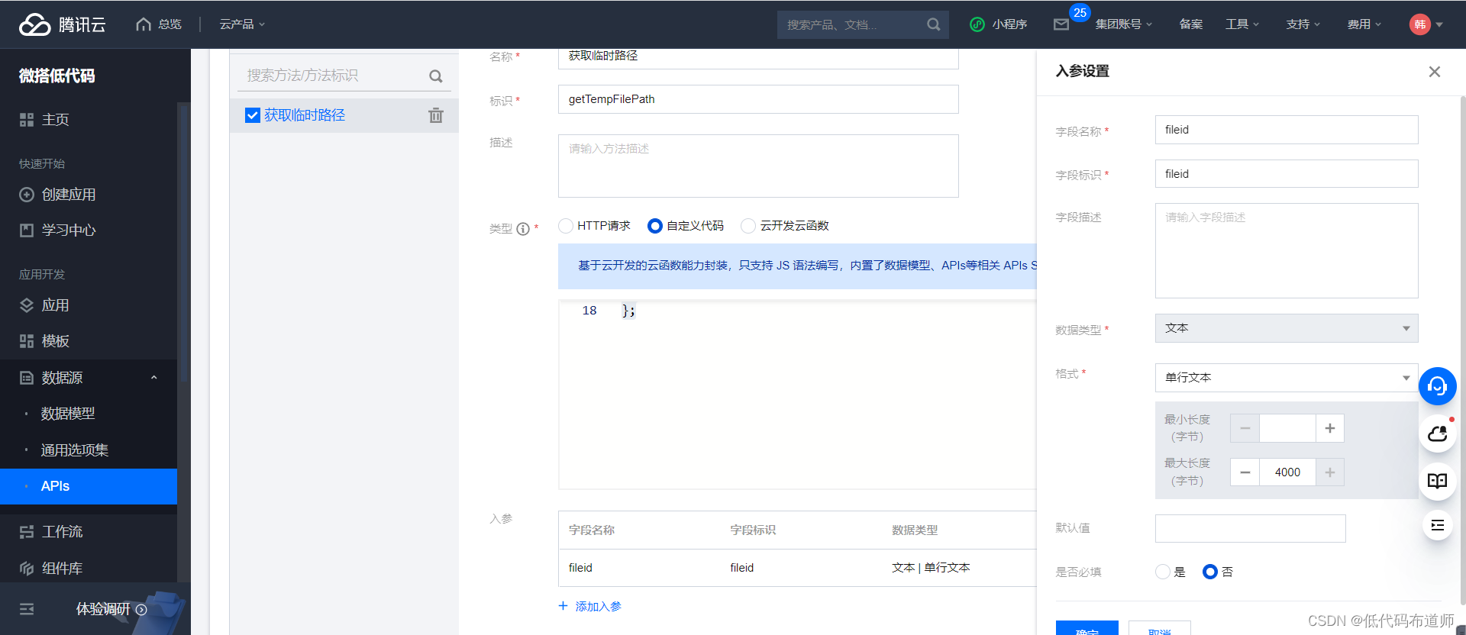Select the fileid row in 入参 table
The height and width of the screenshot is (635, 1466).
(797, 568)
